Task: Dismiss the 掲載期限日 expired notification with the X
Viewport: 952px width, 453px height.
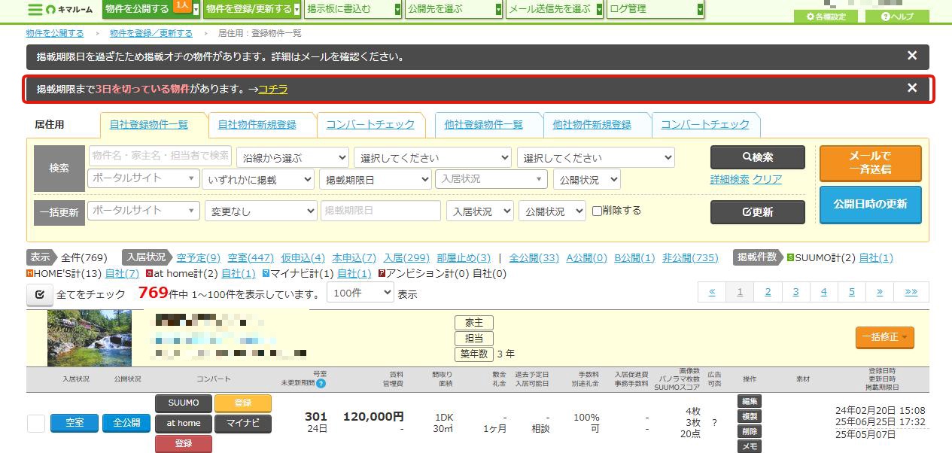Action: (x=912, y=56)
